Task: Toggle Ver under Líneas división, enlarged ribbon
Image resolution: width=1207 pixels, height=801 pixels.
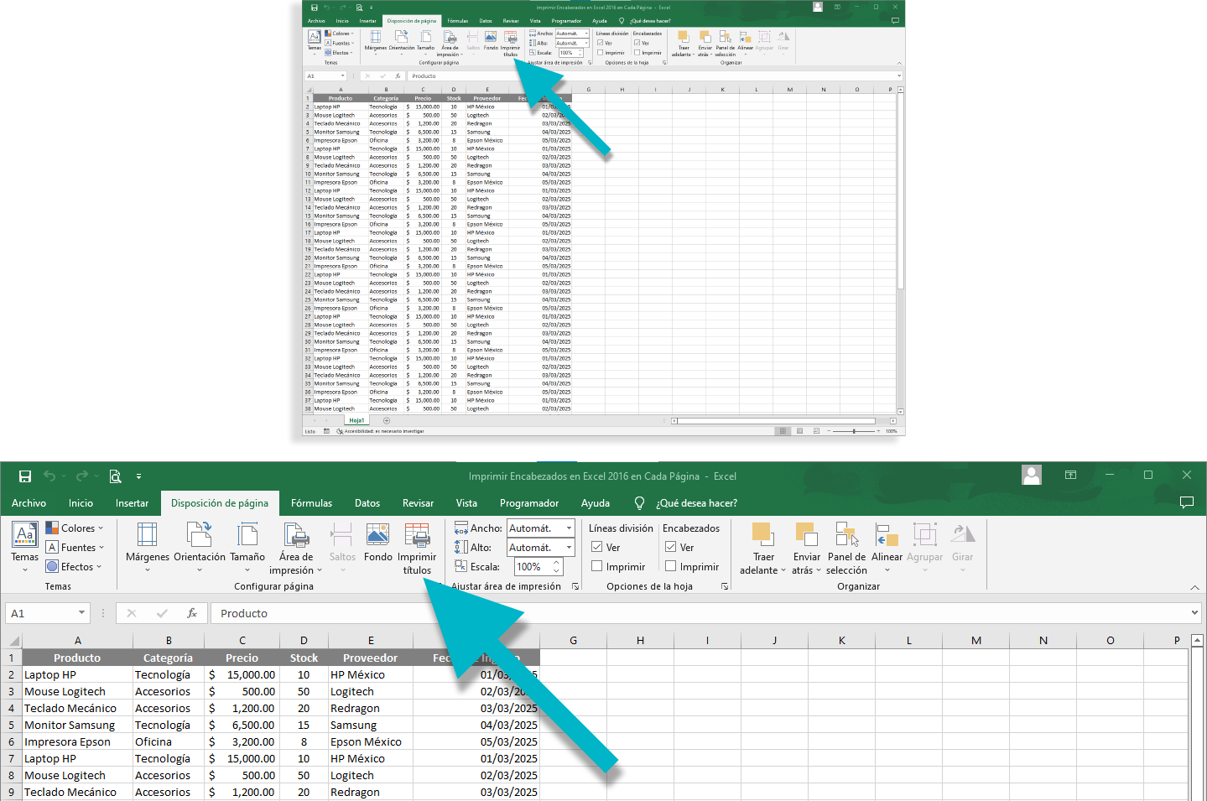Action: point(597,547)
